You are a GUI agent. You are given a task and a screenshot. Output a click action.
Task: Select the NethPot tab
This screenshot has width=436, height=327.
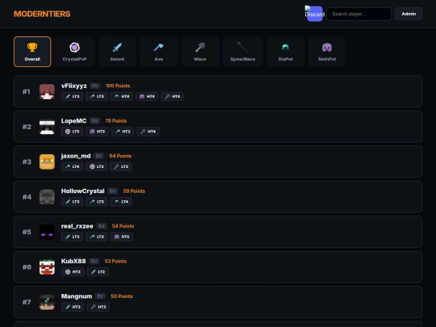click(x=327, y=52)
